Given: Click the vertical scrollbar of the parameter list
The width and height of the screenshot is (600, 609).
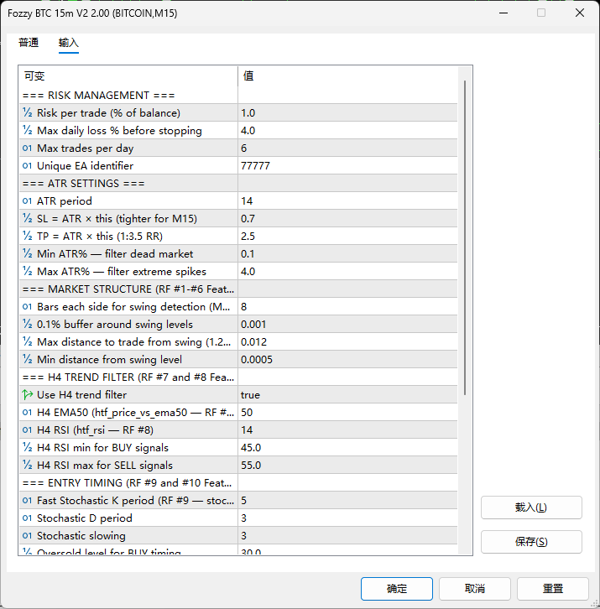Looking at the screenshot, I should [x=466, y=235].
